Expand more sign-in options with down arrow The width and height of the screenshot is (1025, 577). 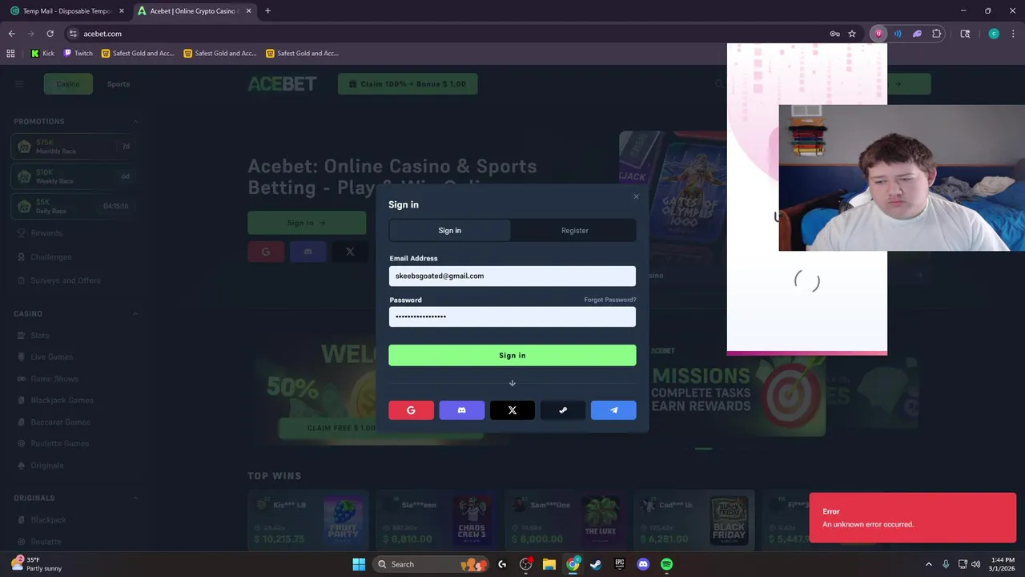(512, 383)
